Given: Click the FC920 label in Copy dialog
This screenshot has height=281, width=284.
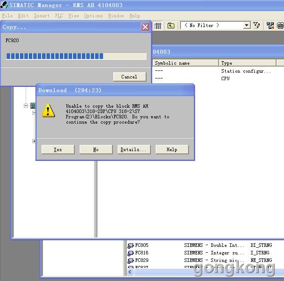Looking at the screenshot, I should (x=12, y=40).
